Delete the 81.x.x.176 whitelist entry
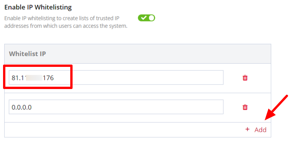This screenshot has height=149, width=296. pos(245,78)
